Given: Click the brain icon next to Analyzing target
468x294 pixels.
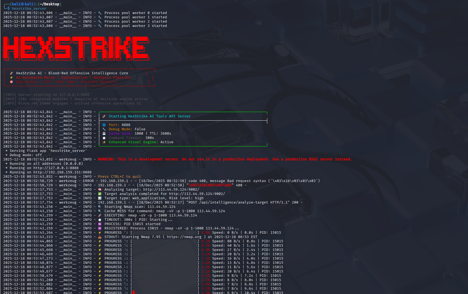Looking at the screenshot, I should (x=100, y=190).
